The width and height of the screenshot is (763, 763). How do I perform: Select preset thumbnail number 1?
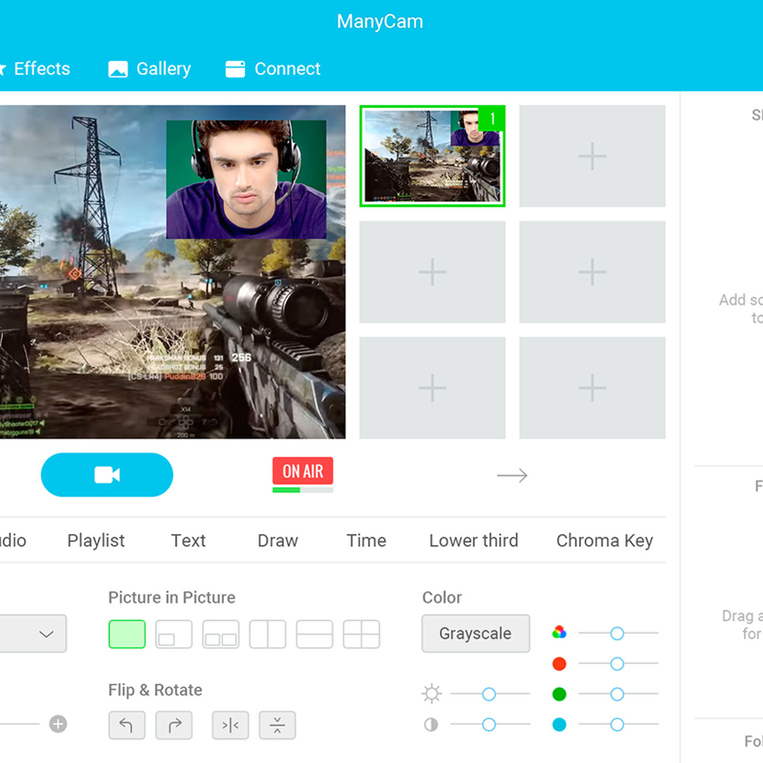tap(432, 156)
